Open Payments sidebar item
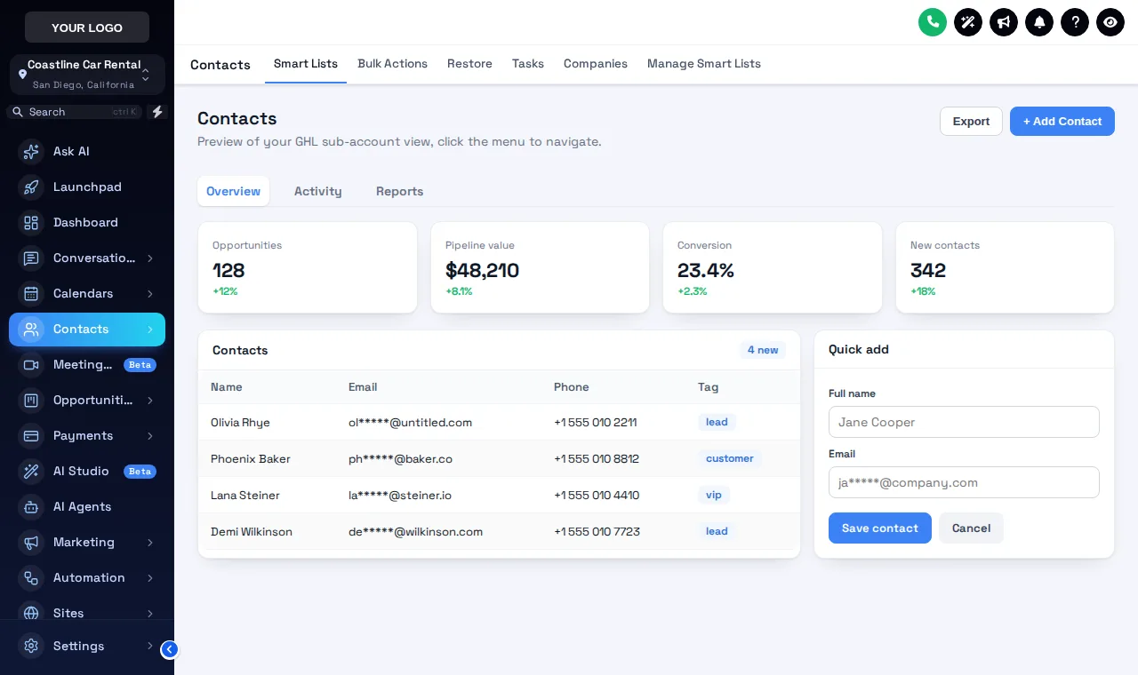Screen dimensions: 1138x675 coord(87,435)
